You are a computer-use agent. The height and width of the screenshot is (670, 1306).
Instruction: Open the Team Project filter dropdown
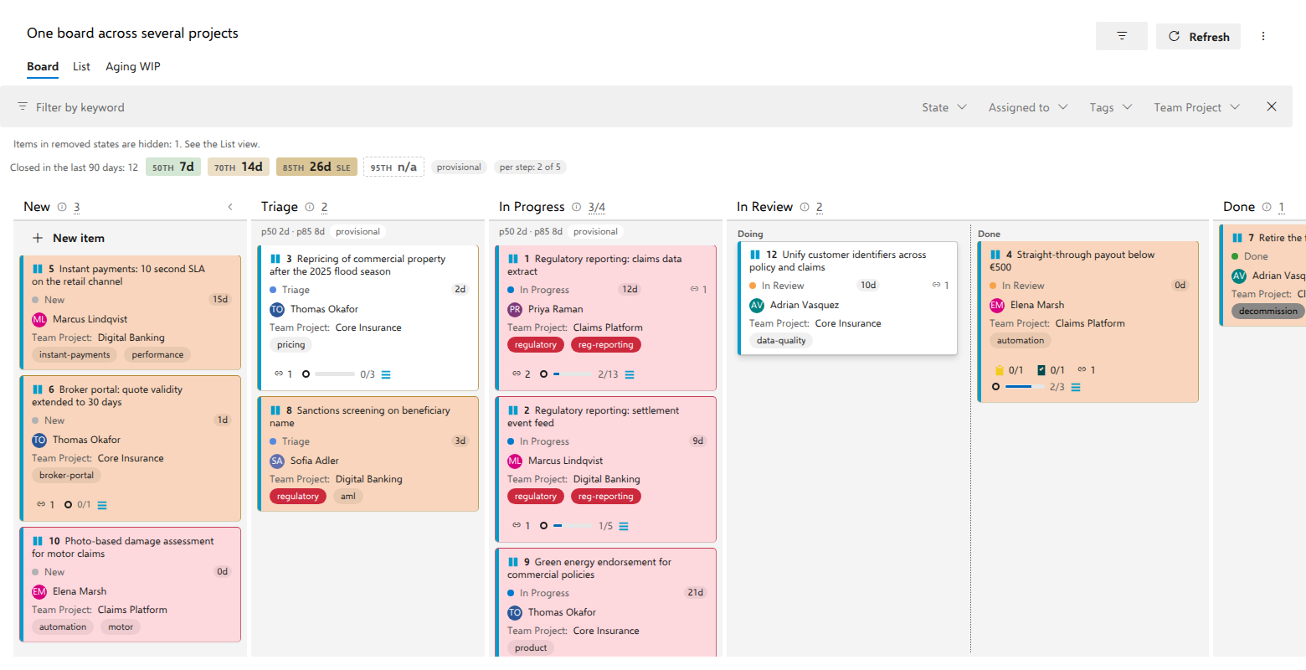1196,107
